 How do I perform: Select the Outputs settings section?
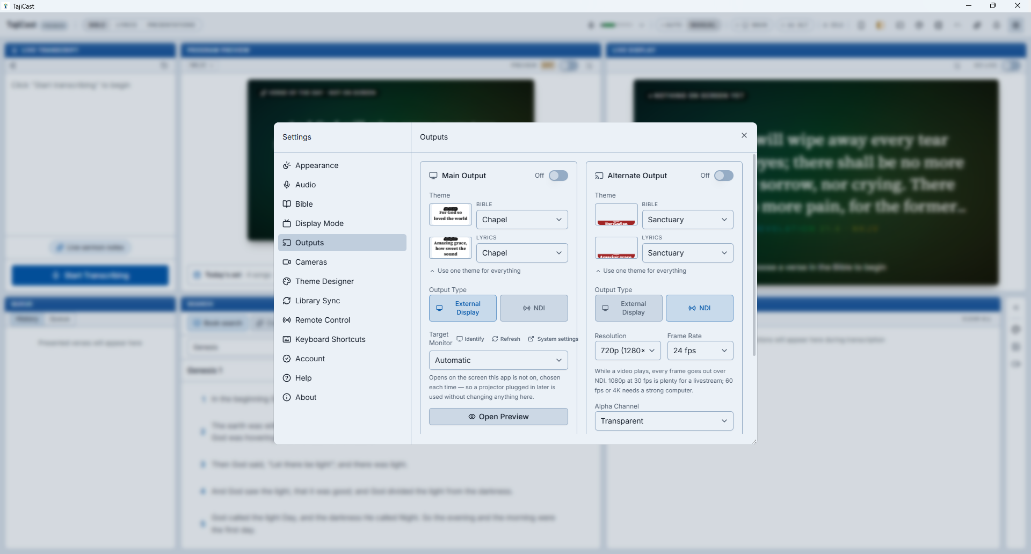[x=342, y=243]
